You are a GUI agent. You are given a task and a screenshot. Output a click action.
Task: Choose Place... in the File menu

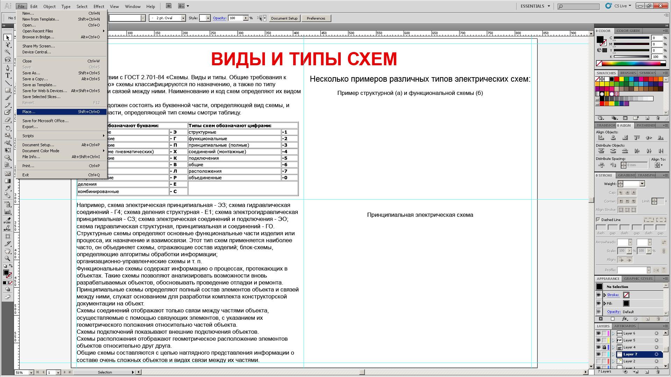62,112
